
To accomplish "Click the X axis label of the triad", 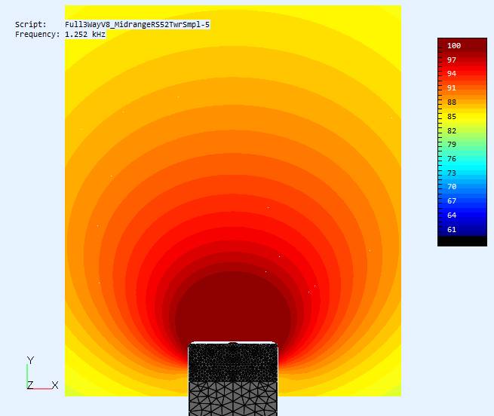I will 55,385.
